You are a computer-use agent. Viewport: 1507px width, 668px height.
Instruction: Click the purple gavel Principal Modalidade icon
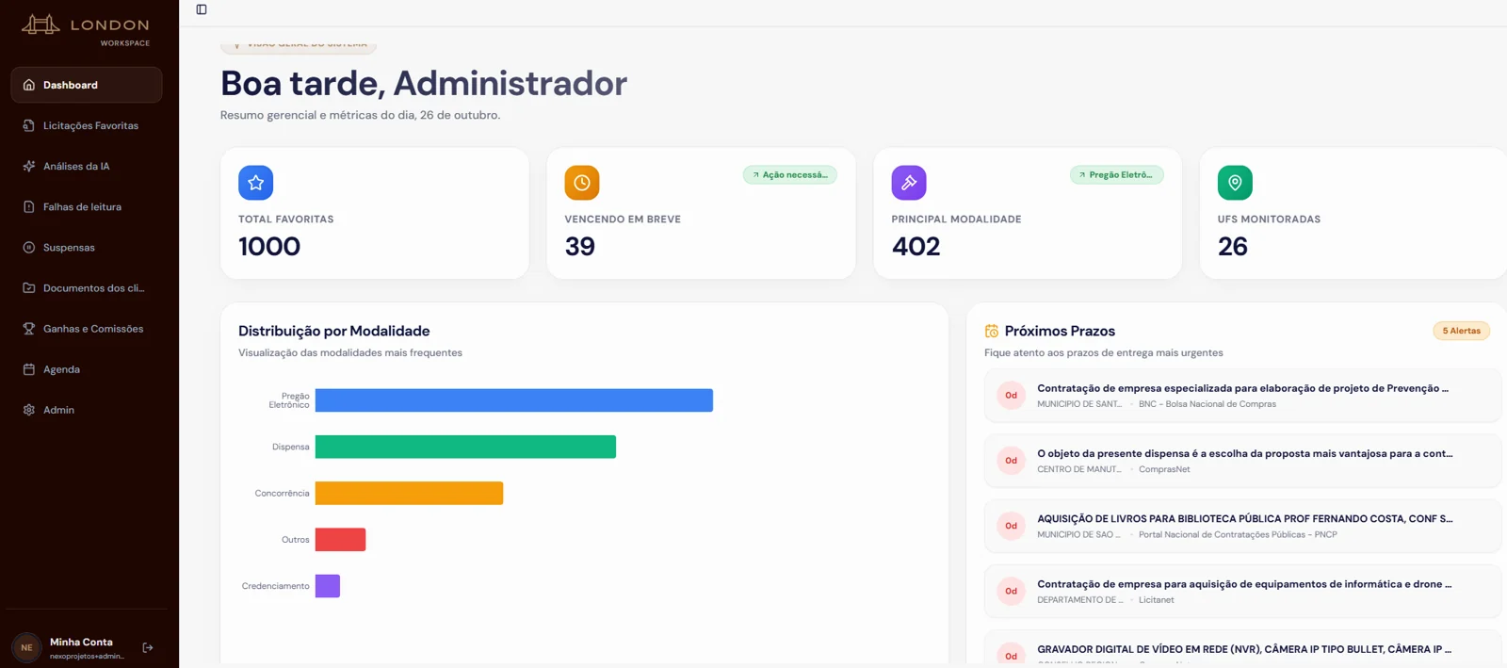pyautogui.click(x=909, y=183)
